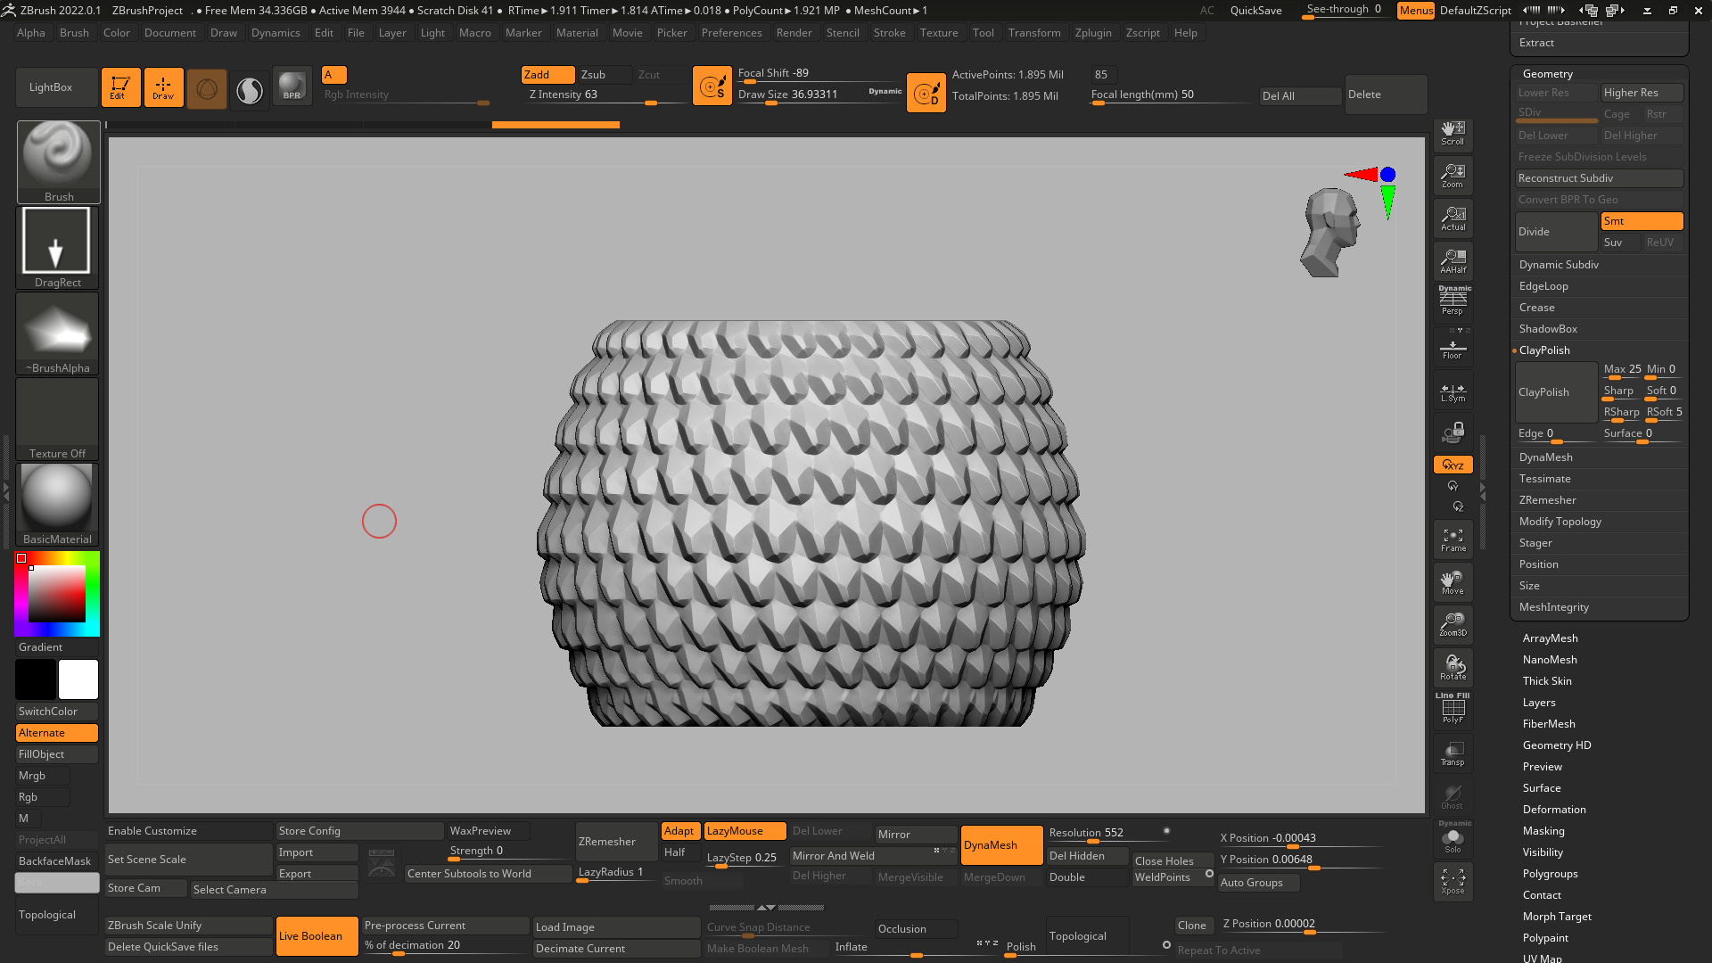Open the Stroke menu
The width and height of the screenshot is (1712, 963).
pos(889,33)
